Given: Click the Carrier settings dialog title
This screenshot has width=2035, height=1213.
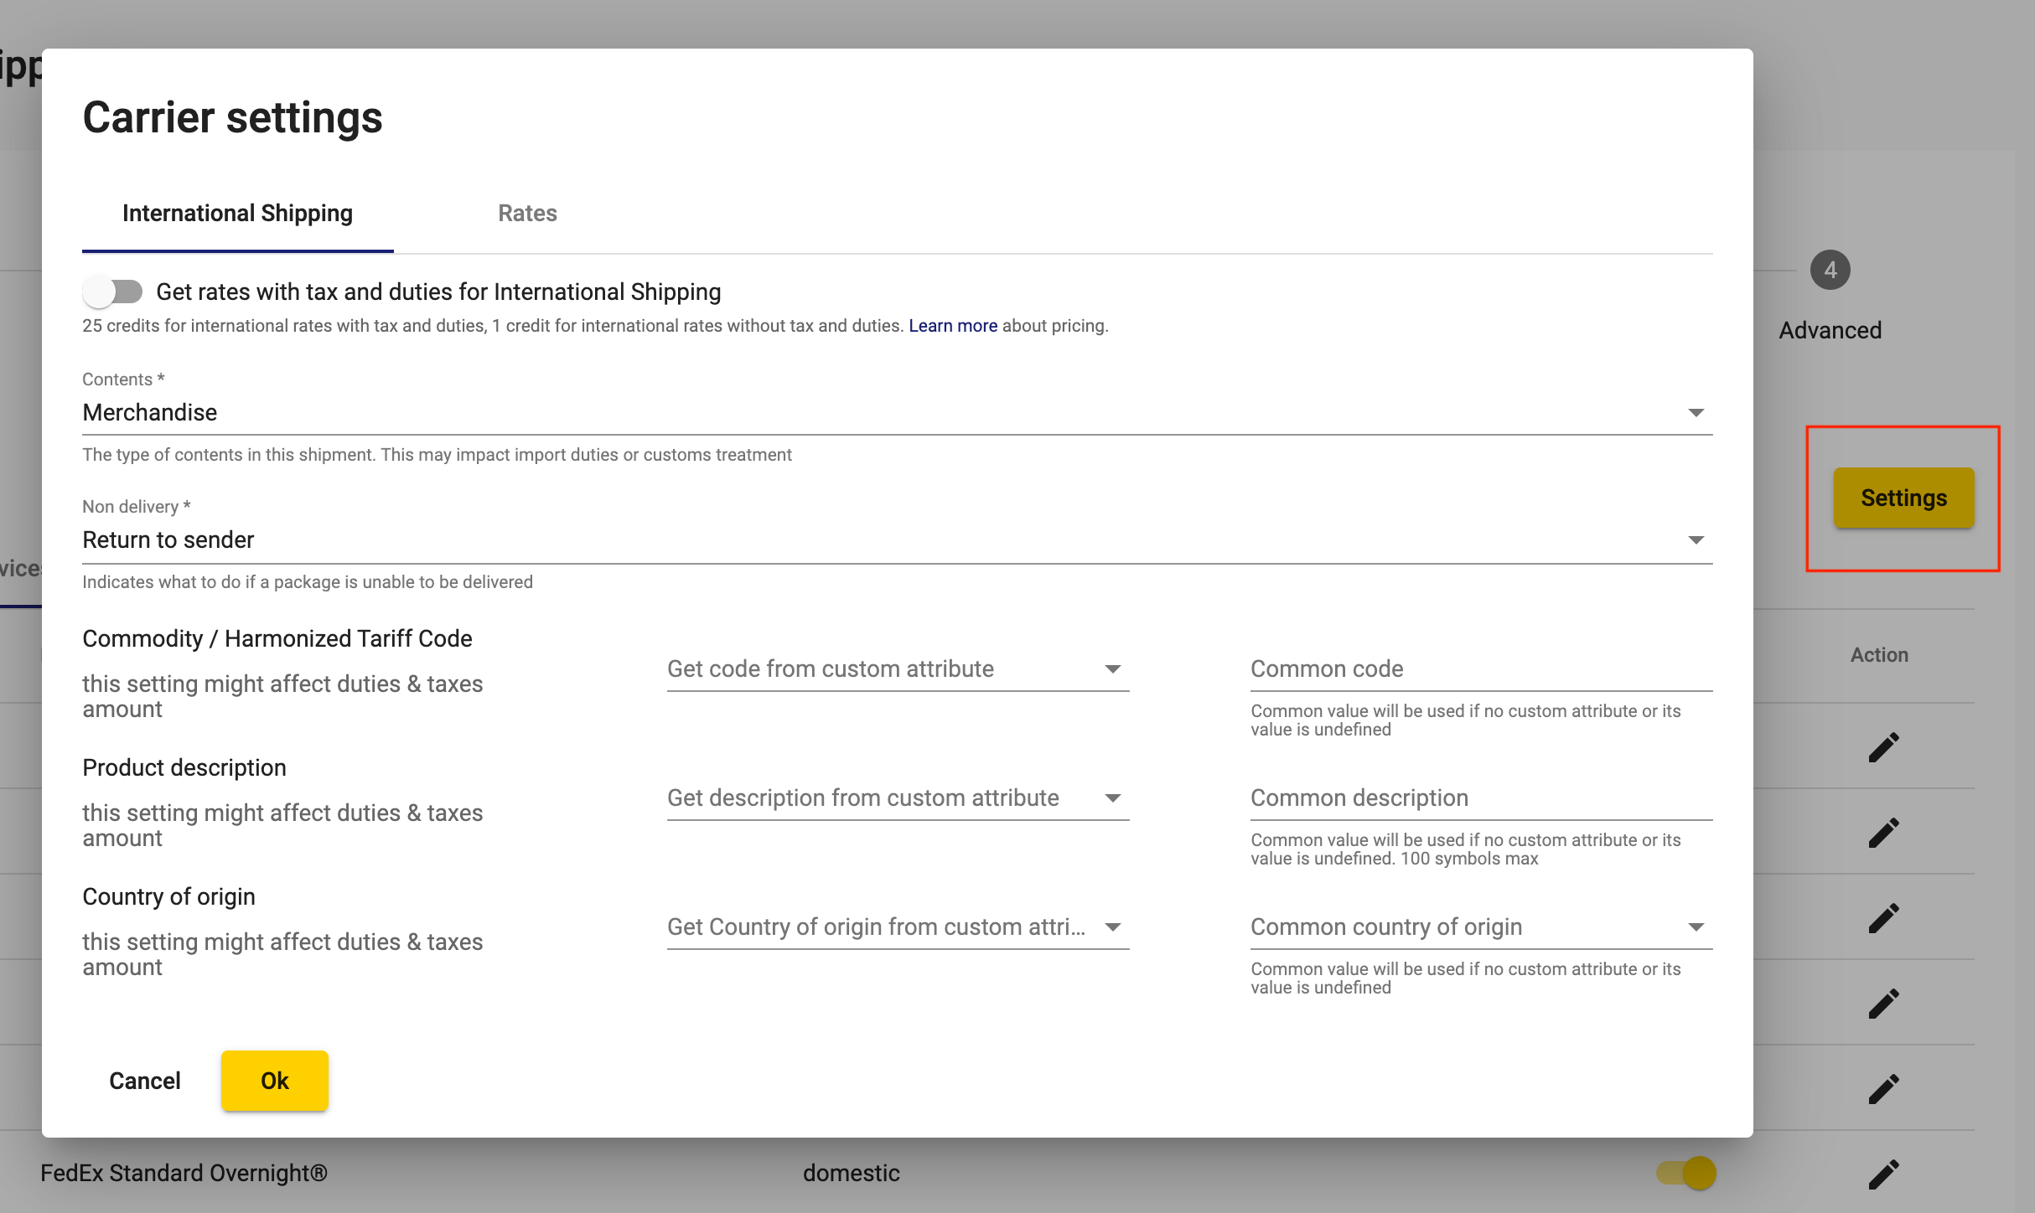Looking at the screenshot, I should 232,117.
